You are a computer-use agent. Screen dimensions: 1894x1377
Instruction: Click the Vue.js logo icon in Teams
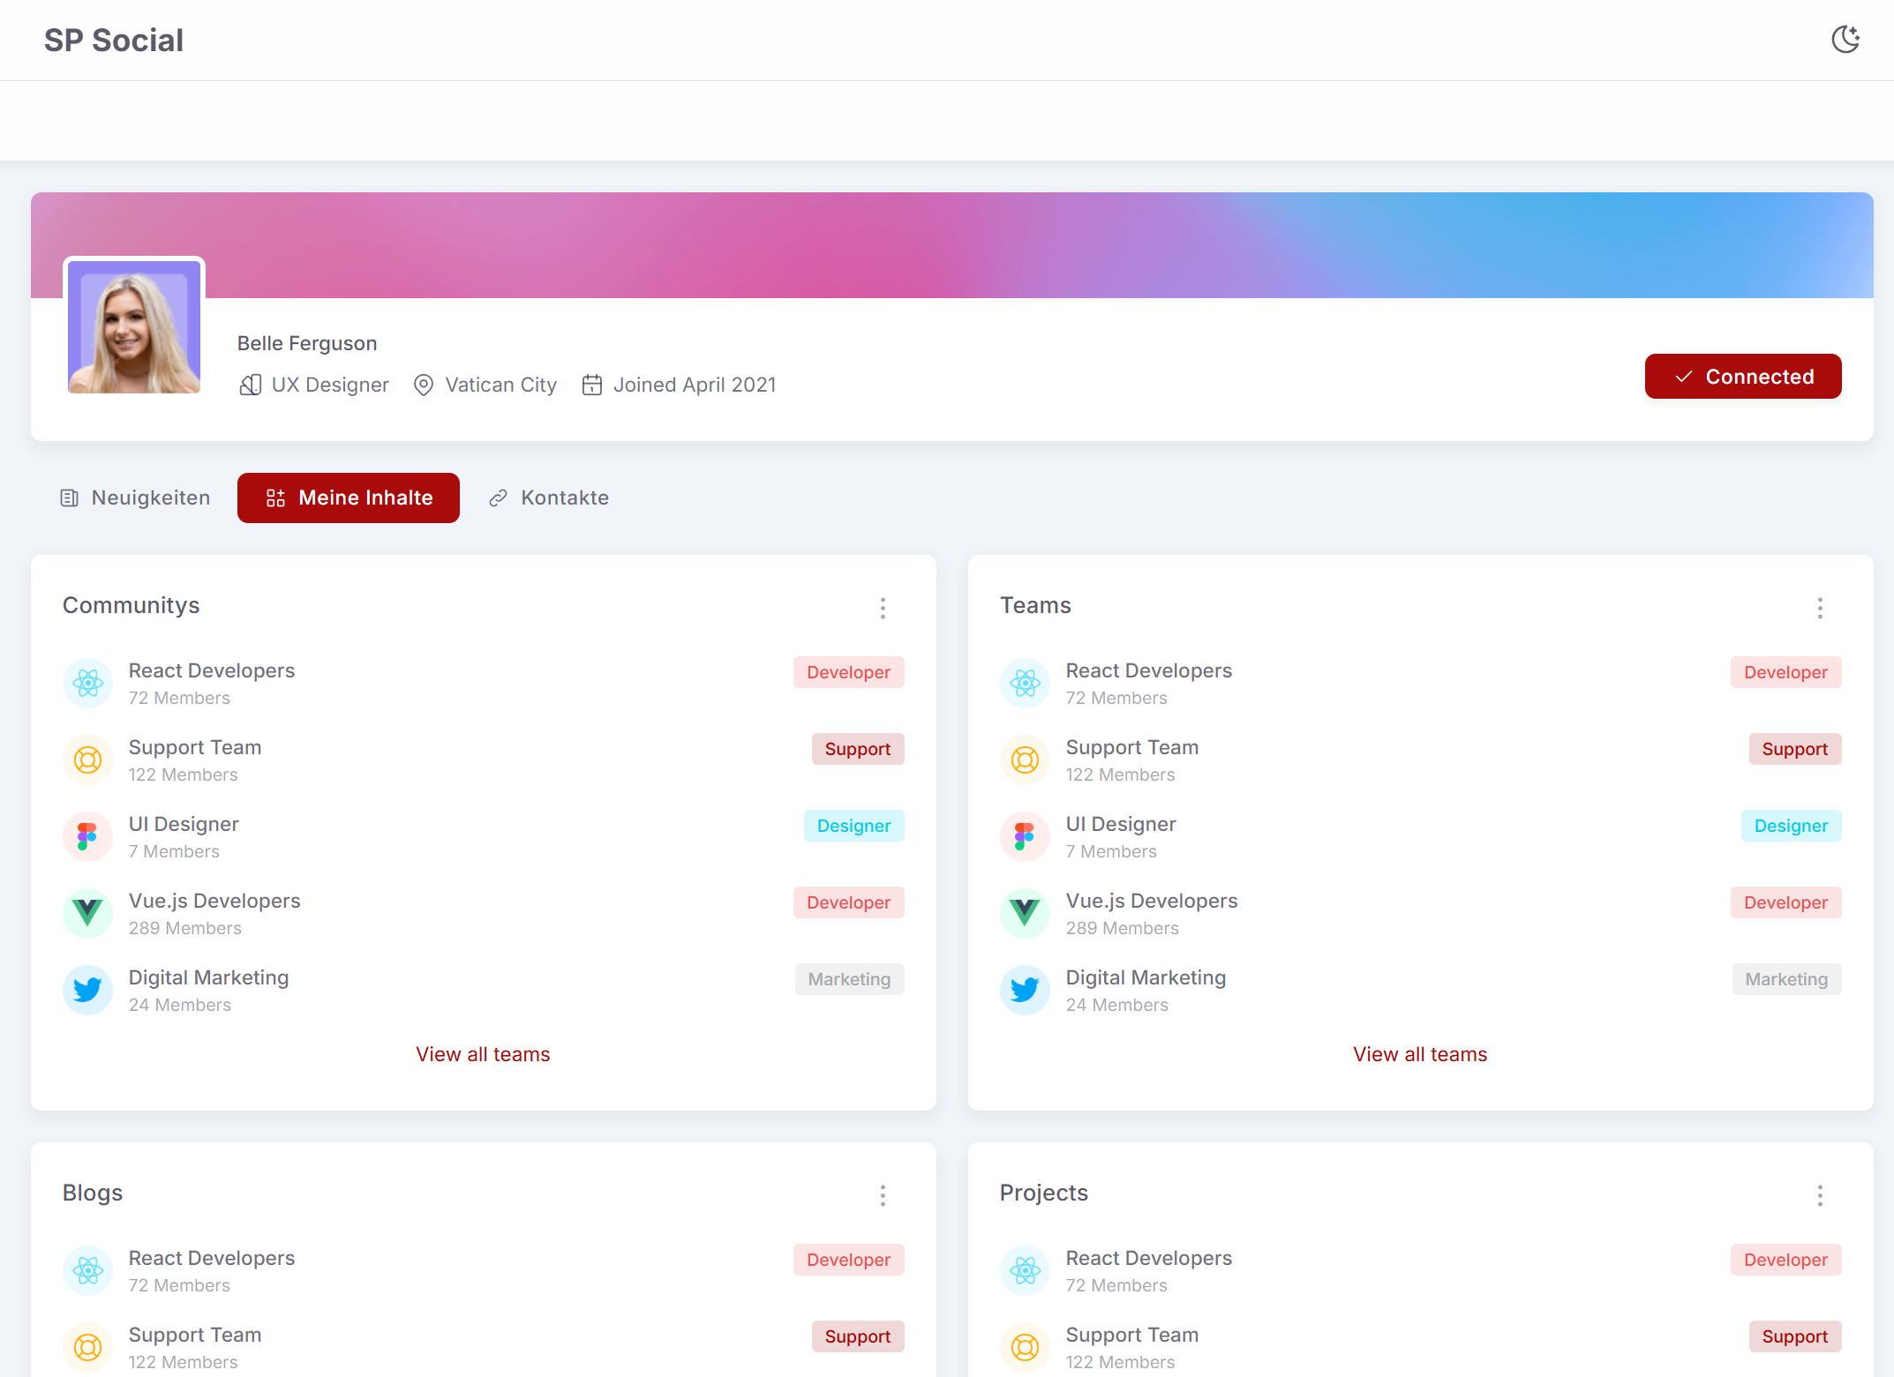tap(1025, 913)
